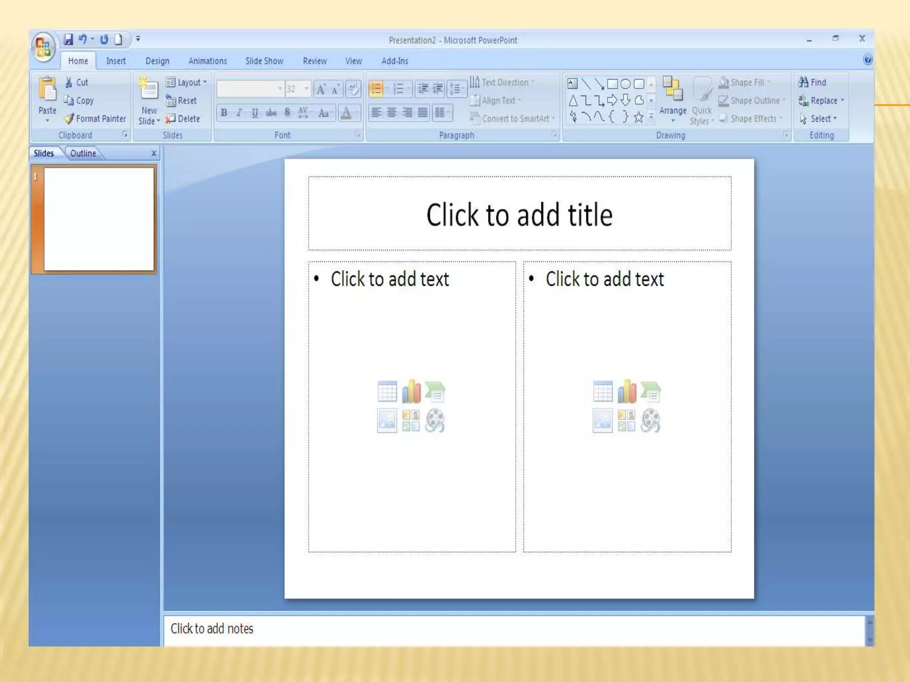The height and width of the screenshot is (682, 910).
Task: Toggle bullet list formatting
Action: 376,89
